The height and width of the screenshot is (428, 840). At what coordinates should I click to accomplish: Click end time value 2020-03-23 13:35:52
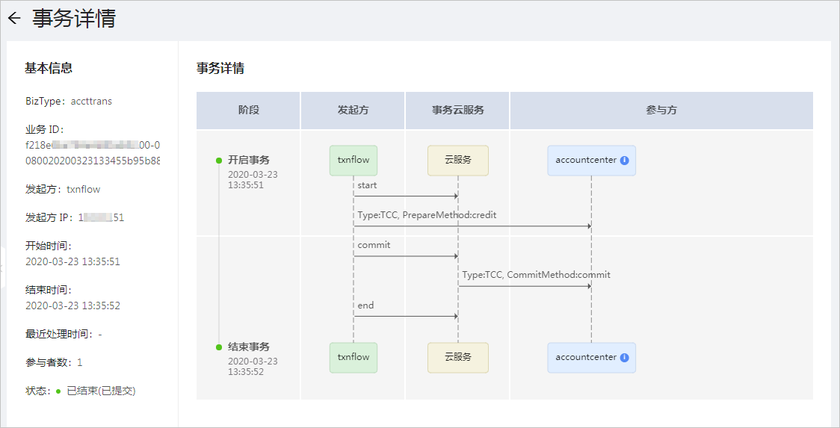[72, 306]
